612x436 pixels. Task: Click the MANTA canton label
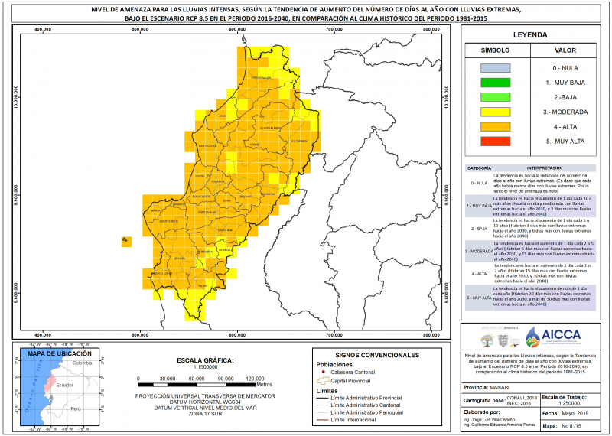pos(155,211)
